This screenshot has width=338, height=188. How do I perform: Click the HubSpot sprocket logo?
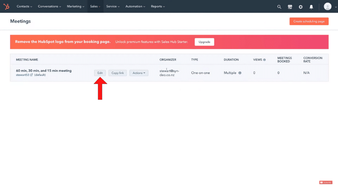pyautogui.click(x=6, y=6)
